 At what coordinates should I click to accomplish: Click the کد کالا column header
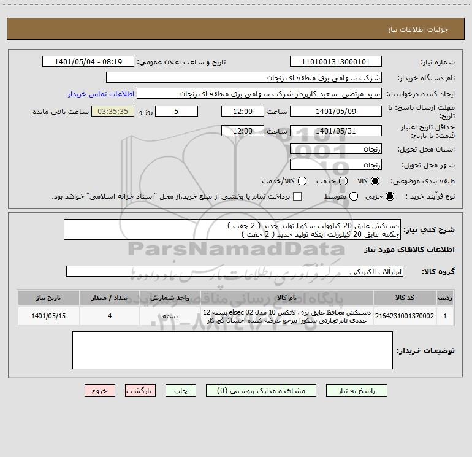pyautogui.click(x=405, y=298)
